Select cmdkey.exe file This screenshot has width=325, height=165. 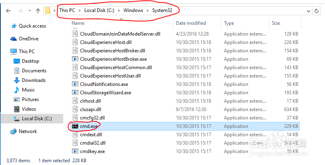tap(92, 151)
